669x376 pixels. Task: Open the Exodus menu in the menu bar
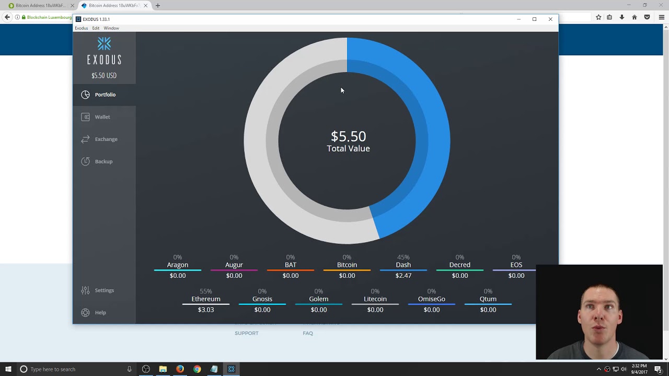[82, 28]
